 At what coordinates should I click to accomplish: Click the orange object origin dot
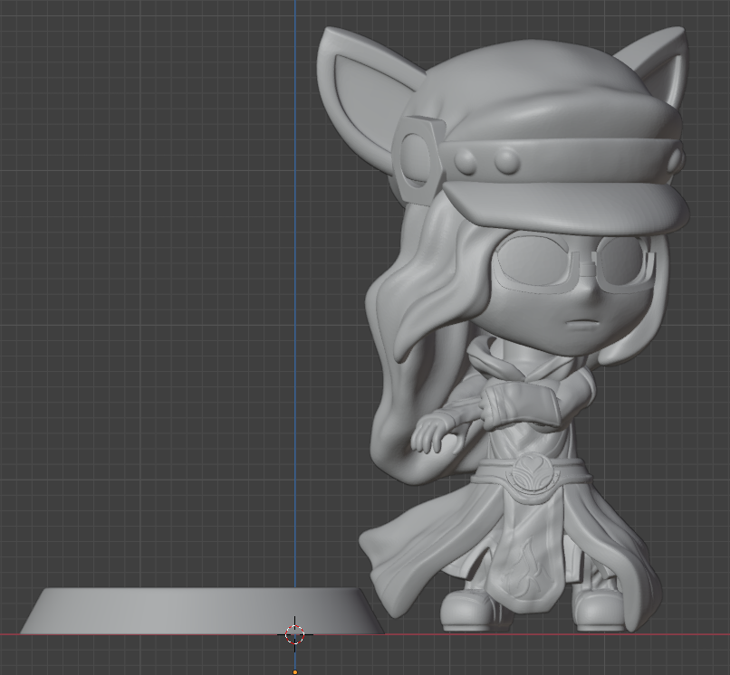click(294, 672)
